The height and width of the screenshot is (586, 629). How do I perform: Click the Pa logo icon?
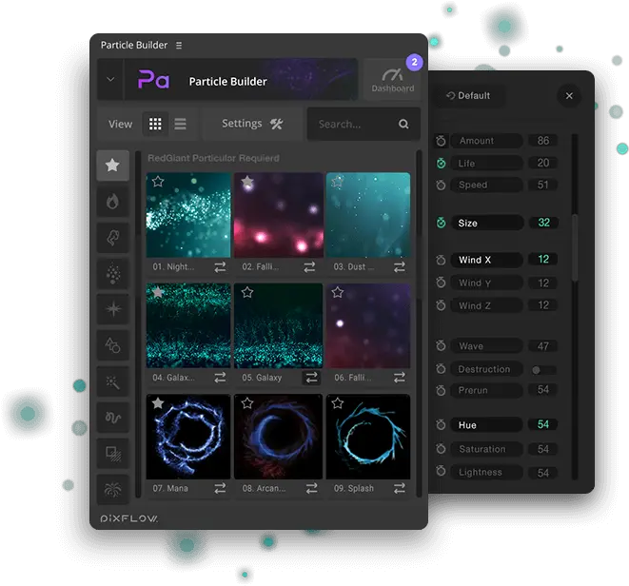click(x=153, y=79)
